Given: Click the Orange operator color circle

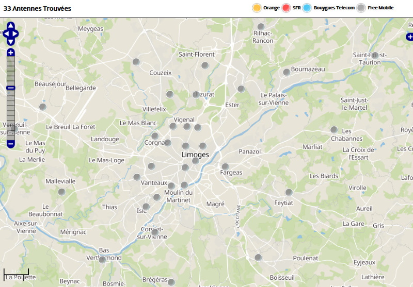Looking at the screenshot, I should coord(257,8).
